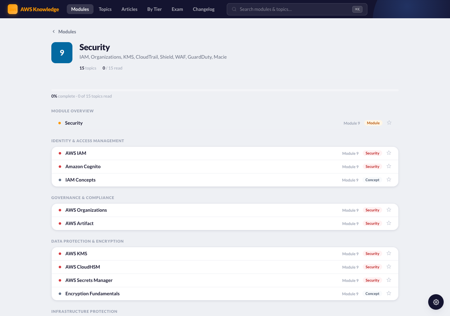Star the IAM Concepts topic

[389, 180]
